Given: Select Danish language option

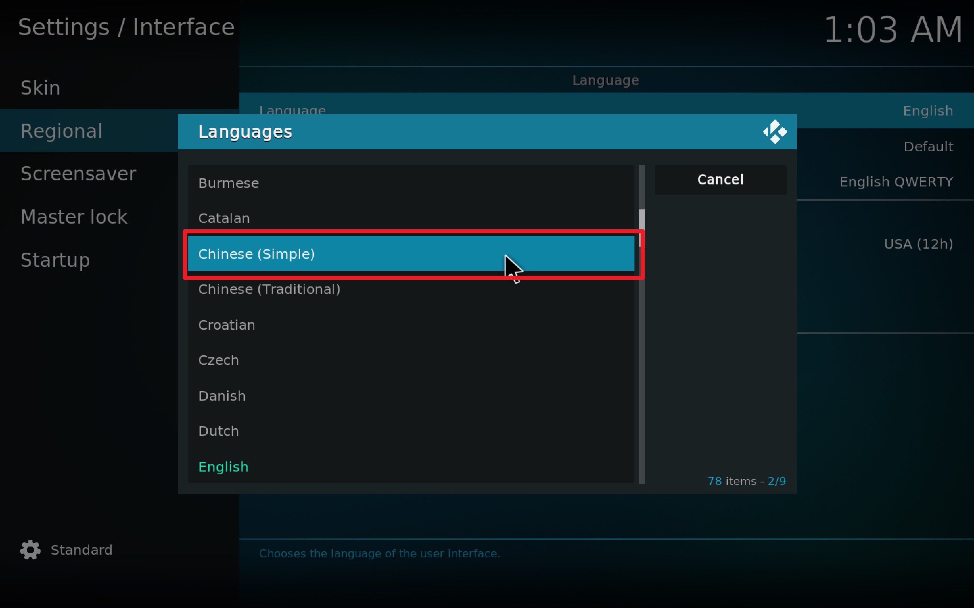Looking at the screenshot, I should 222,396.
